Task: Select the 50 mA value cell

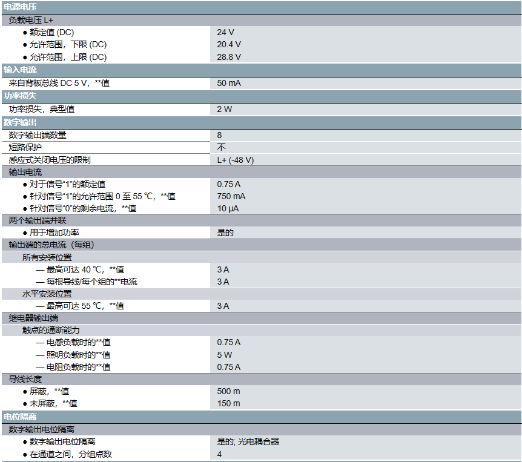Action: [229, 83]
